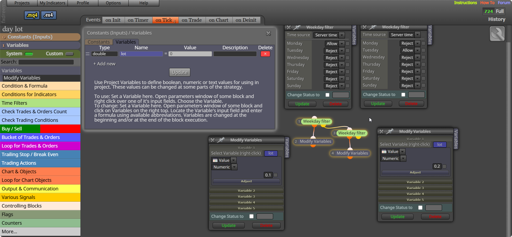512x237 pixels.
Task: Pin the 0.2 Modify Variables panel
Action: (x=389, y=131)
